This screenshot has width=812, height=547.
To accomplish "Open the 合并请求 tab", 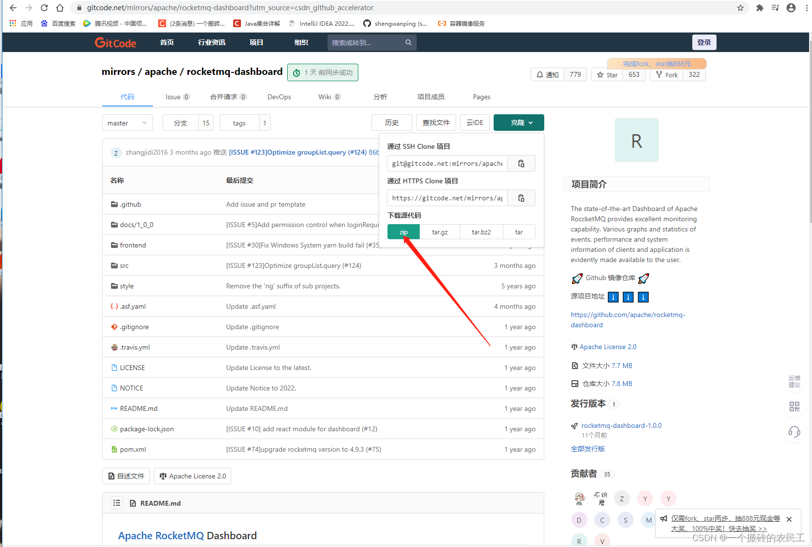I will [228, 97].
